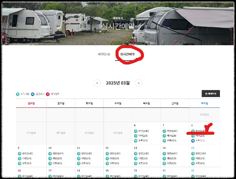The image size is (236, 179).
Task: Click the date number 13
Action: [135, 148]
